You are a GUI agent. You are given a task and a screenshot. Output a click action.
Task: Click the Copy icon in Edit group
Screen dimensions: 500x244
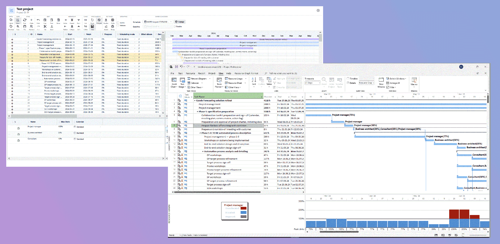point(45,20)
